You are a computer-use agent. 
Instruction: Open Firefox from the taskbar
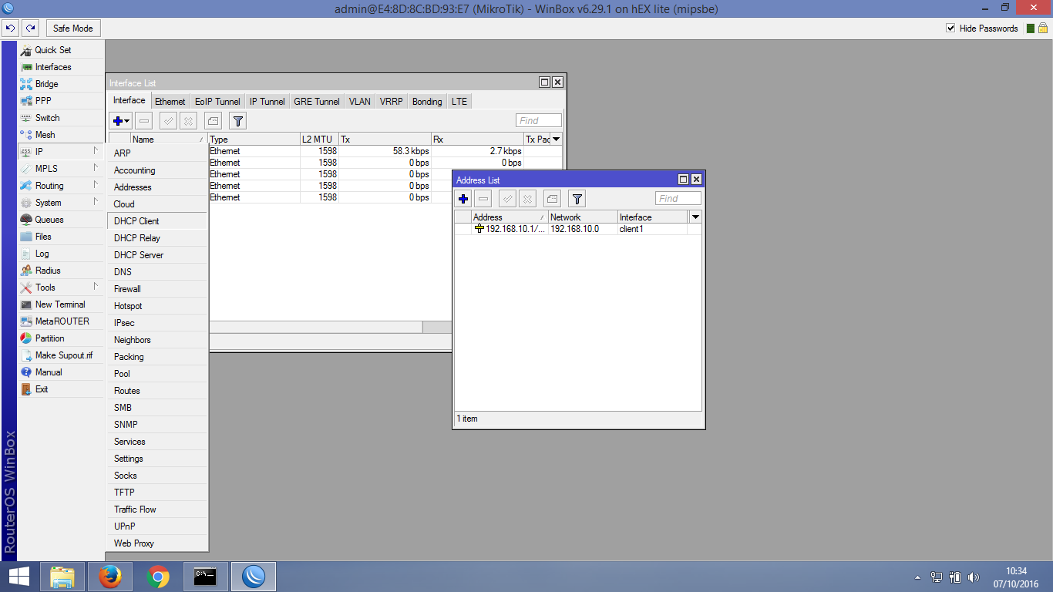click(x=110, y=577)
